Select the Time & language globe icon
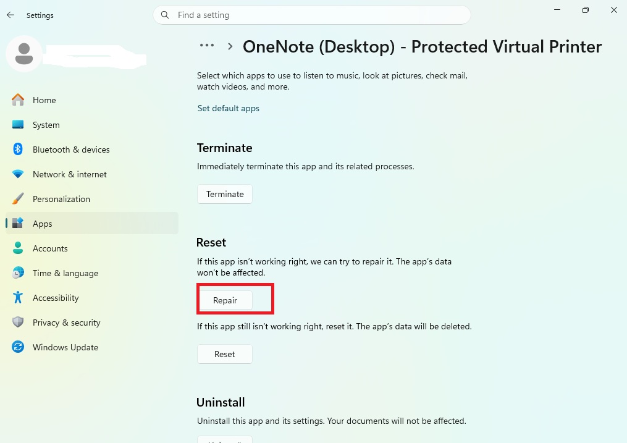 point(18,273)
